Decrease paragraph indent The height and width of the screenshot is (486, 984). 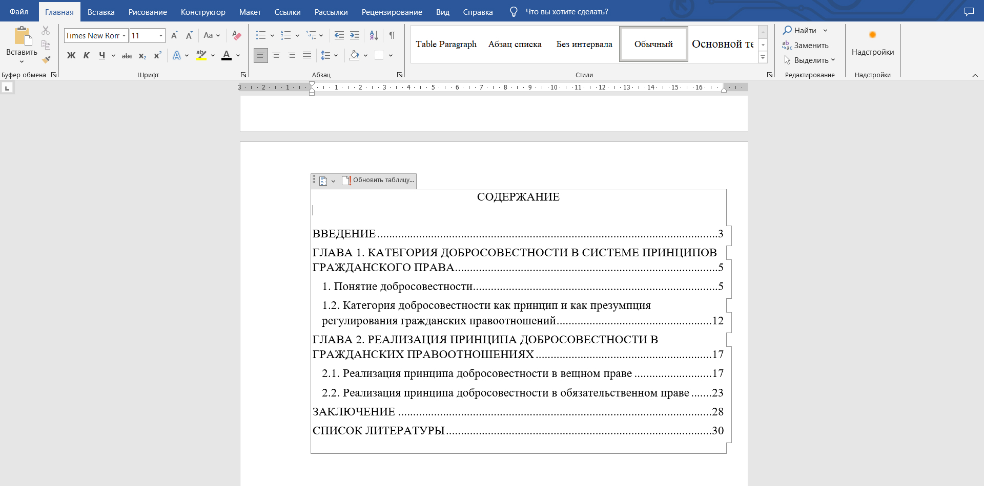pyautogui.click(x=339, y=35)
